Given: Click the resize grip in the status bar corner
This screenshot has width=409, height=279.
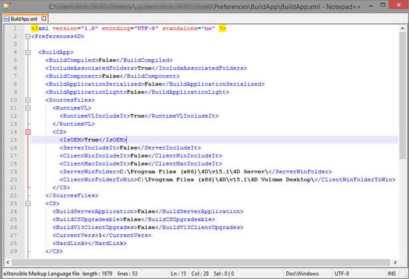Looking at the screenshot, I should tap(404, 274).
